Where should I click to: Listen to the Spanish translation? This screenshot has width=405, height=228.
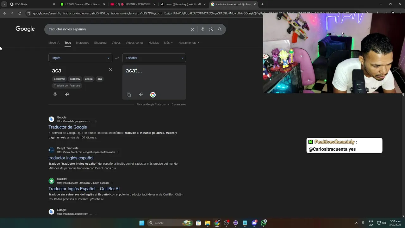140,94
